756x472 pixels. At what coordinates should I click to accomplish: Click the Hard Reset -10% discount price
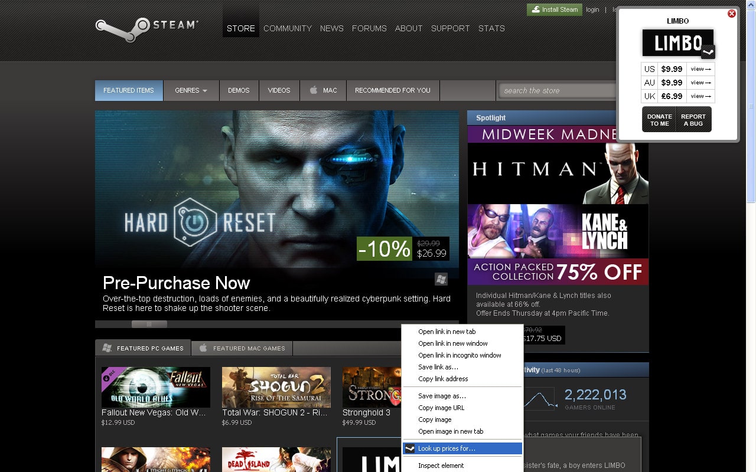[403, 248]
